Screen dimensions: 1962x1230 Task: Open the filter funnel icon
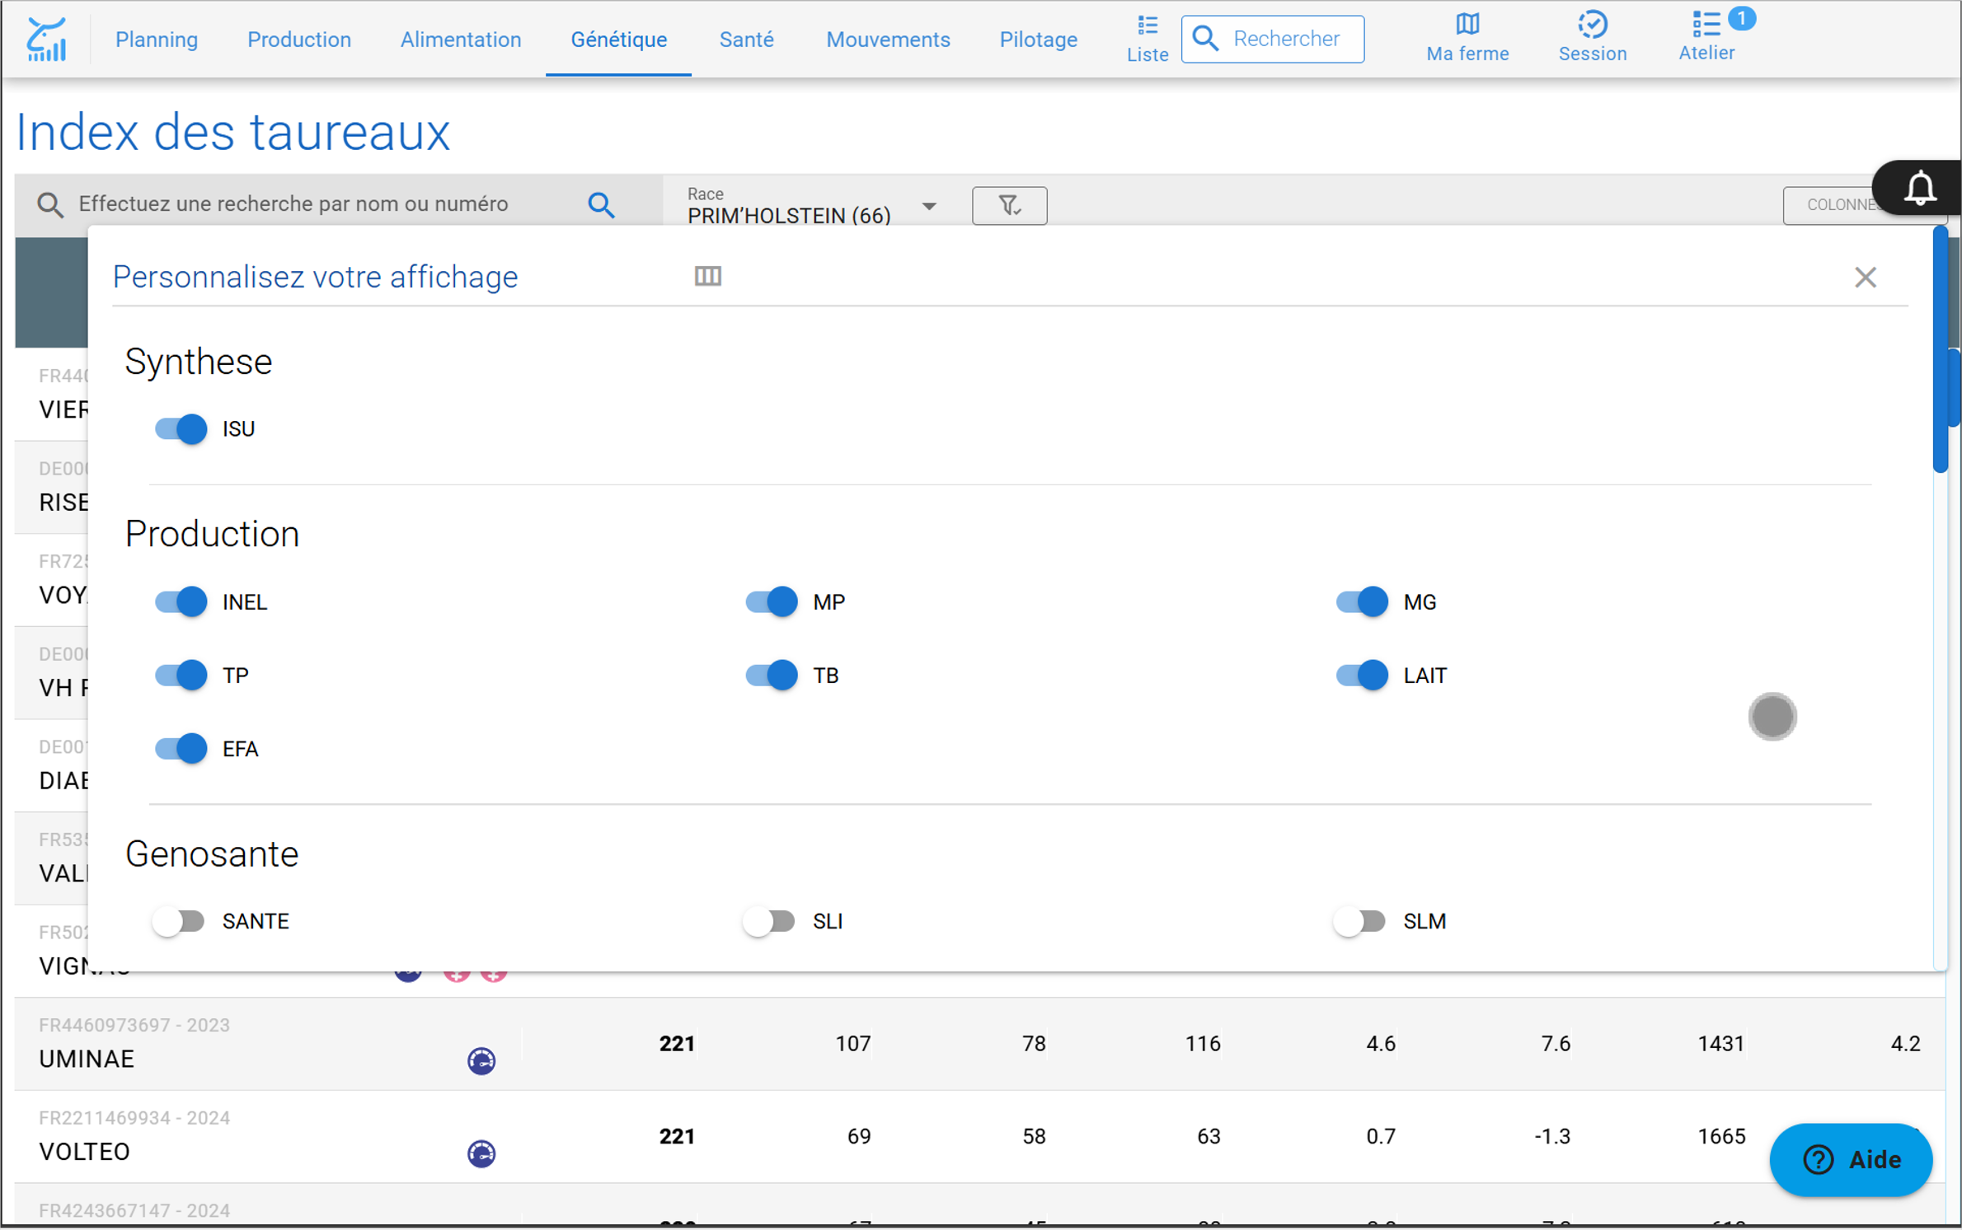coord(1010,206)
